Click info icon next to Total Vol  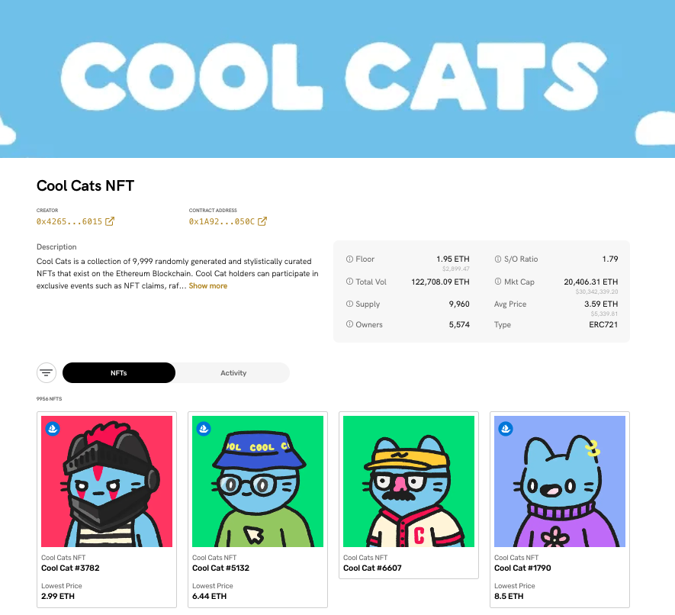point(349,282)
